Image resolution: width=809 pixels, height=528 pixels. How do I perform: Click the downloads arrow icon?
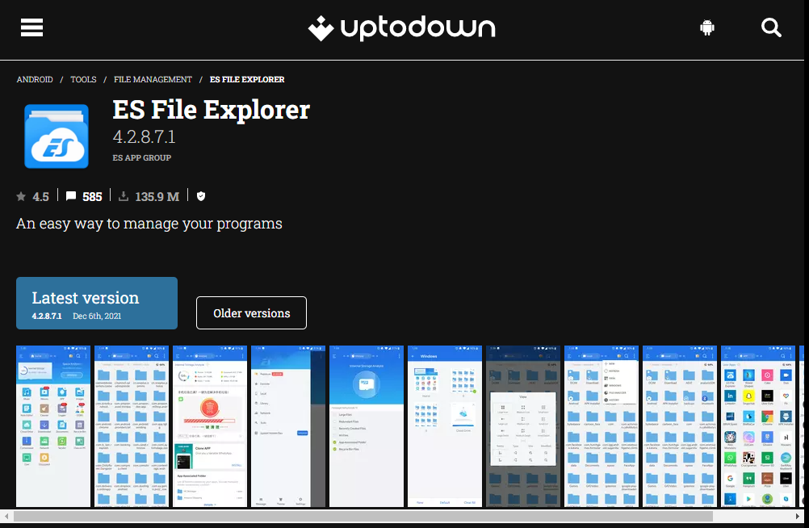pos(124,196)
